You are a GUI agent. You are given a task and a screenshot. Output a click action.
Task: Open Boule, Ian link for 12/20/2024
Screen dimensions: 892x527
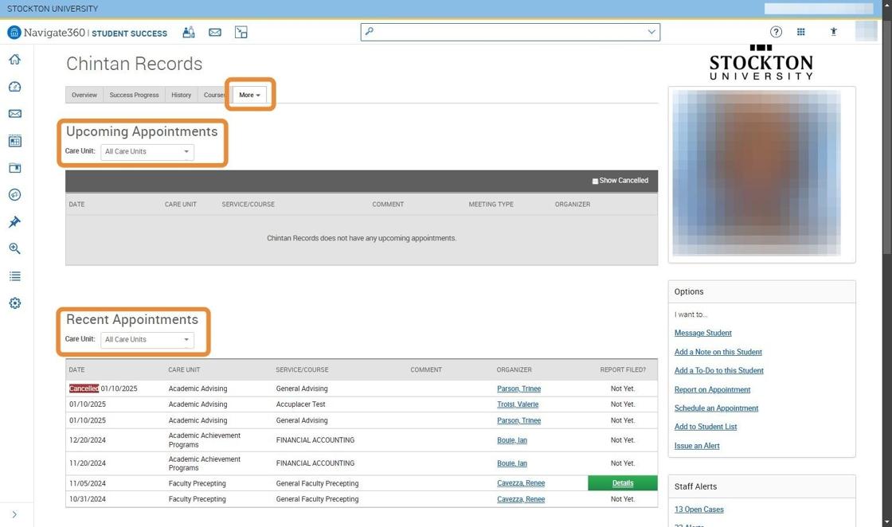pos(512,440)
